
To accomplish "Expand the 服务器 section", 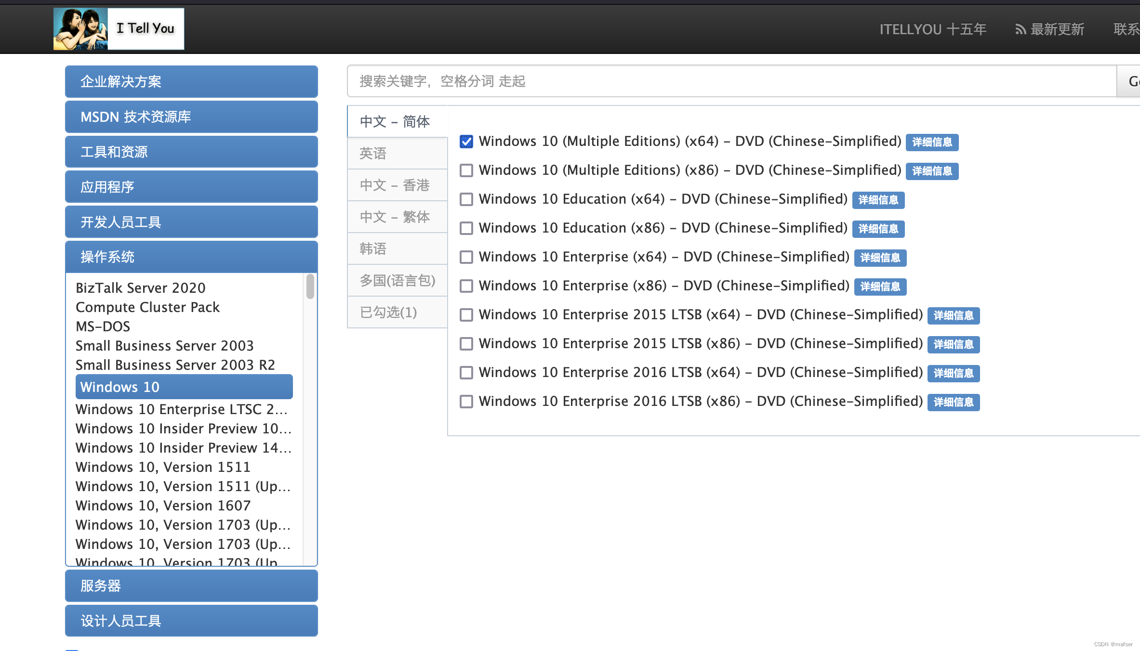I will pyautogui.click(x=191, y=586).
